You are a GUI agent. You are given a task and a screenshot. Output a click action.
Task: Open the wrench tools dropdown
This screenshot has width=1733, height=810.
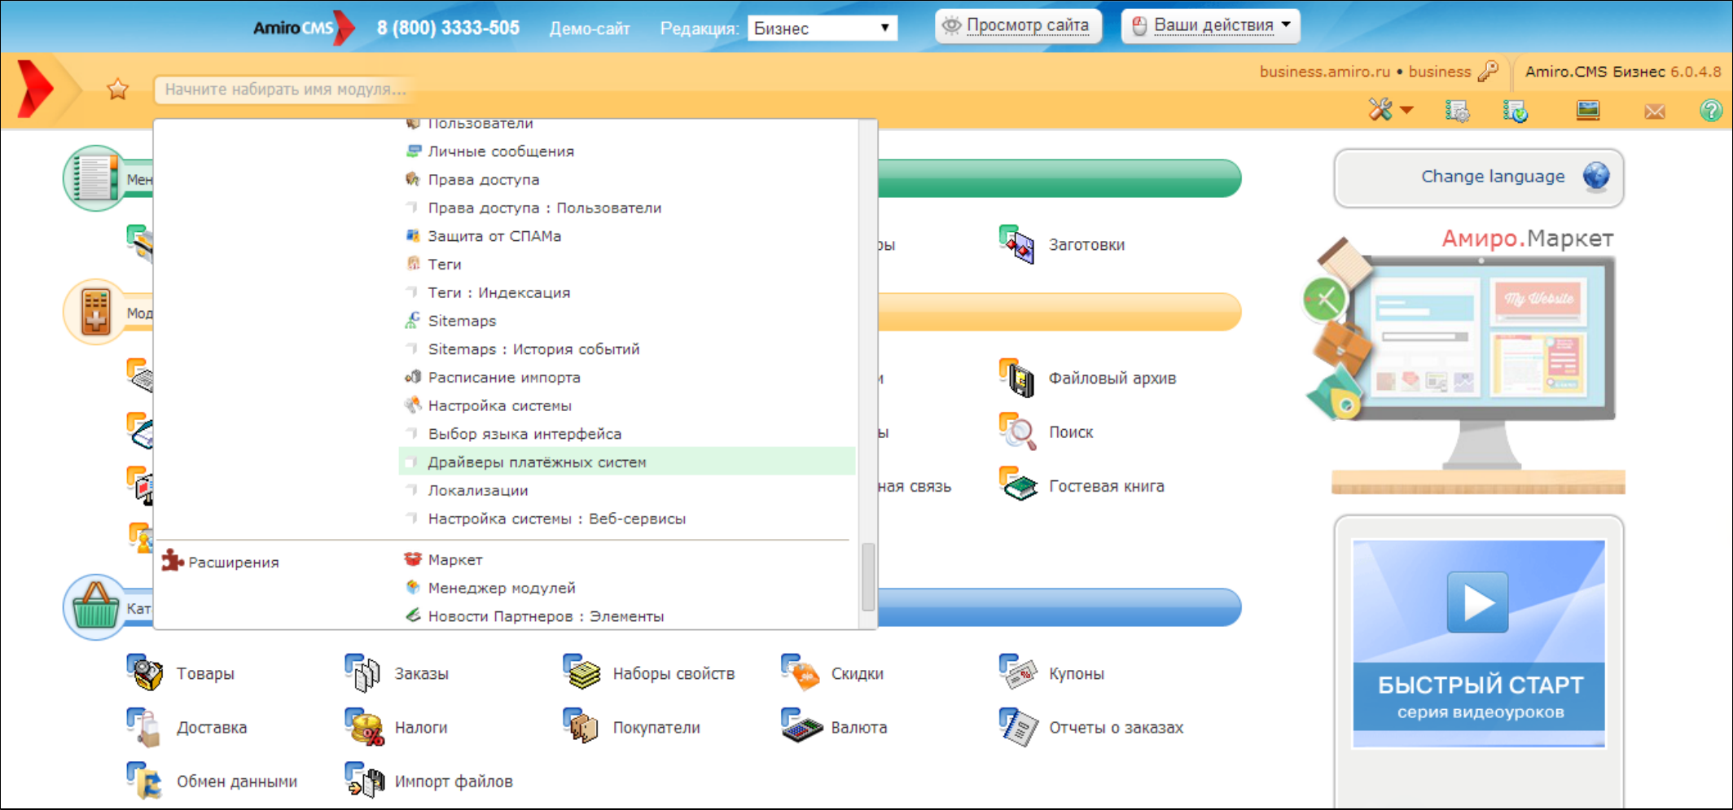(1390, 109)
